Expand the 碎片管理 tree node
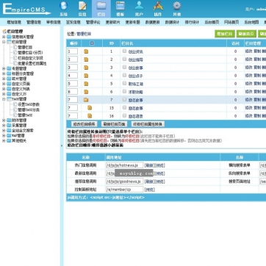The height and width of the screenshot is (266, 266). (4, 79)
